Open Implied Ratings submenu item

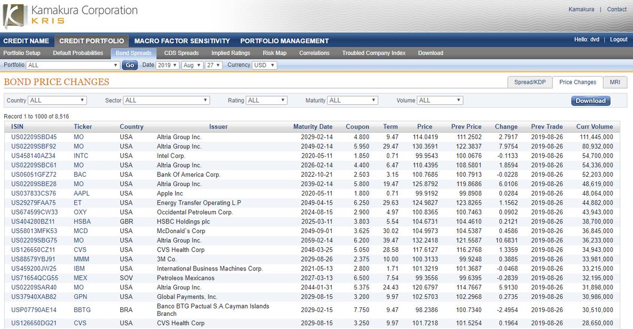point(231,53)
